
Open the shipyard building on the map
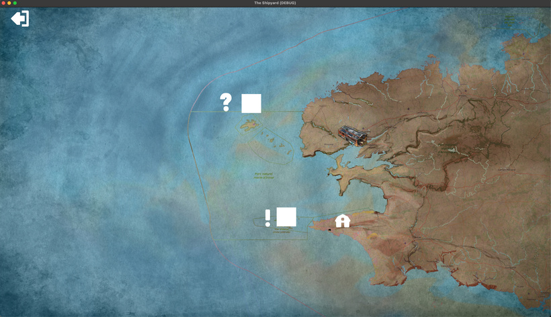click(353, 135)
